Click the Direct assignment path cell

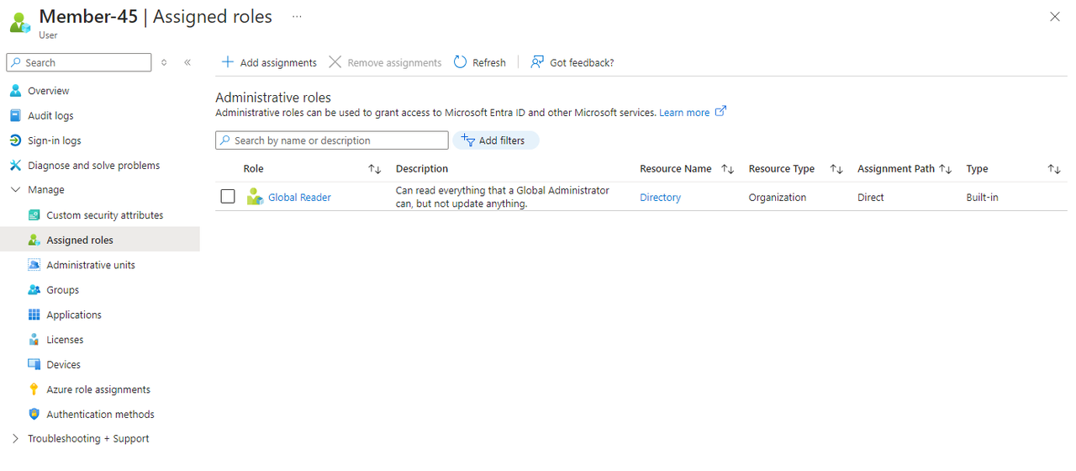871,198
